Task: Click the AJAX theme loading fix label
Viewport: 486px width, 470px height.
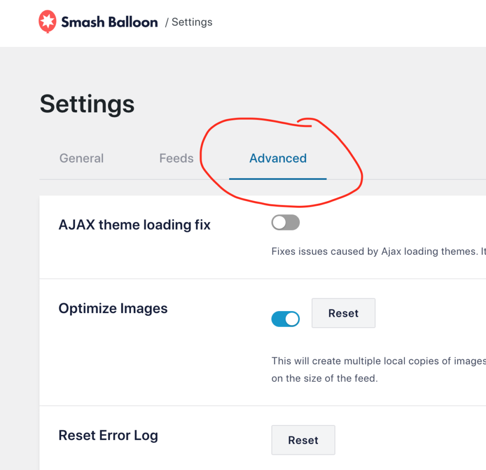Action: (x=134, y=225)
